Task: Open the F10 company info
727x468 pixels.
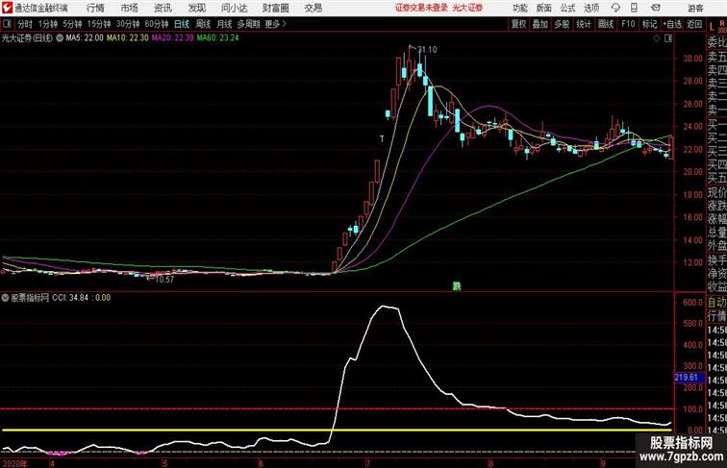Action: 628,24
